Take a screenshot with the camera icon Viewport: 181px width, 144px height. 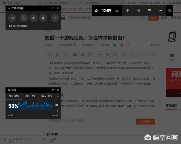click(x=12, y=18)
